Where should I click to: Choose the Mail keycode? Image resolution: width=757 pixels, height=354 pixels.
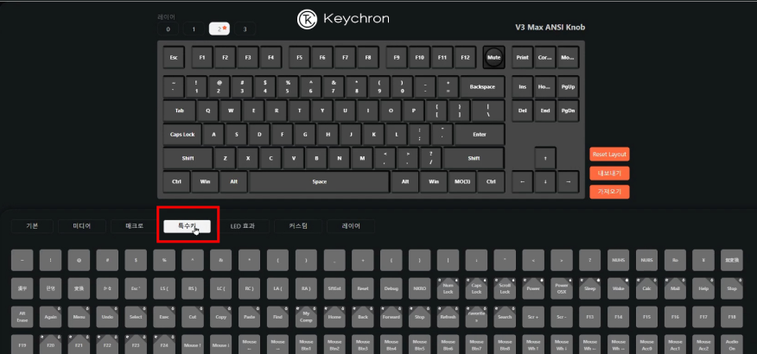(x=675, y=288)
